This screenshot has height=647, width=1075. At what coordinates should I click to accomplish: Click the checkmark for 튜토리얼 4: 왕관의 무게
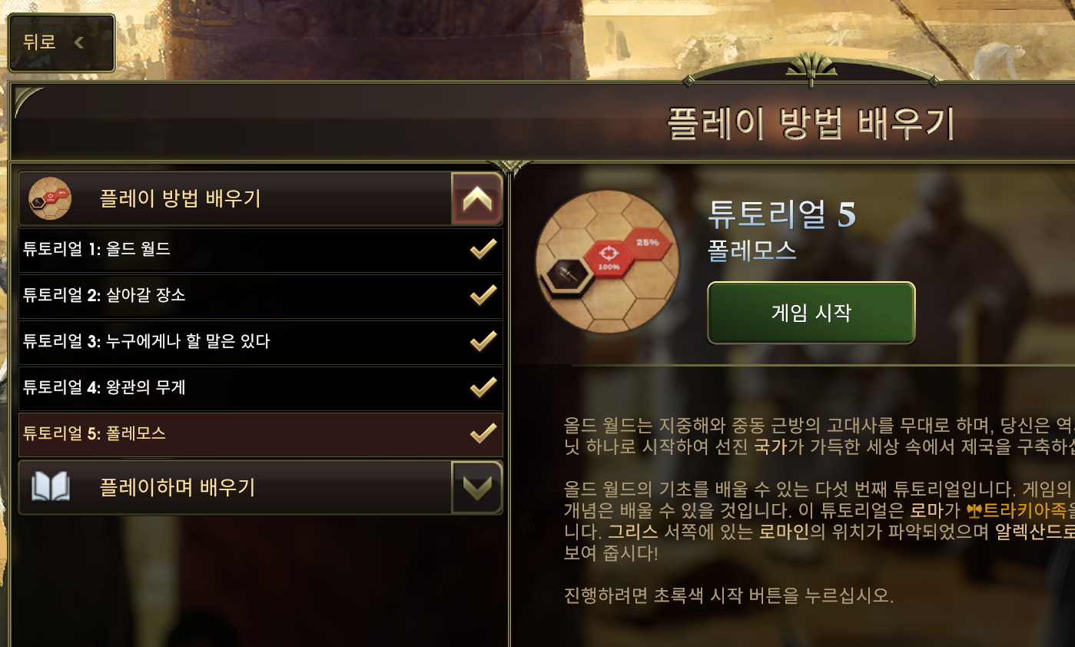(x=483, y=387)
